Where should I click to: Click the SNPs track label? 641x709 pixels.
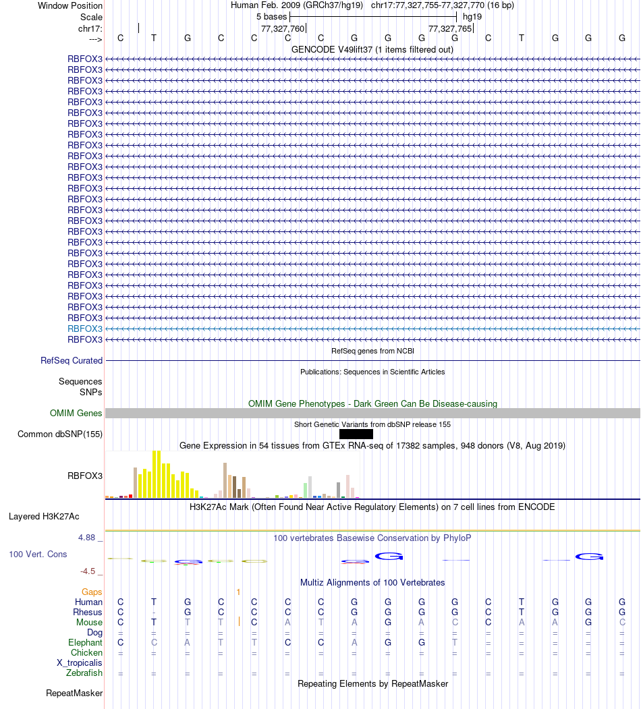tap(91, 392)
